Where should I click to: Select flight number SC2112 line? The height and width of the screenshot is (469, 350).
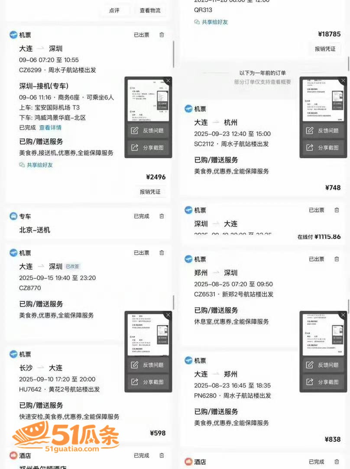click(x=232, y=144)
